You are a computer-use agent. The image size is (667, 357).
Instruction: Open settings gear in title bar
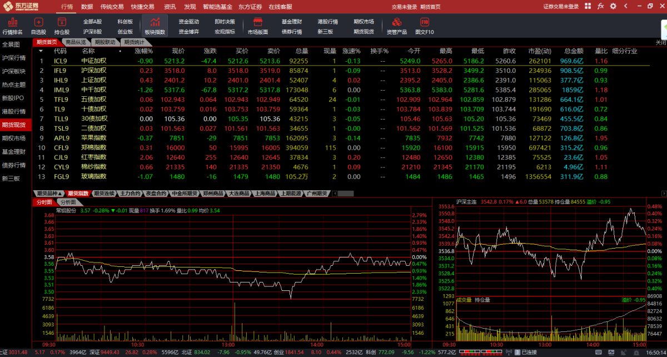[x=612, y=6]
